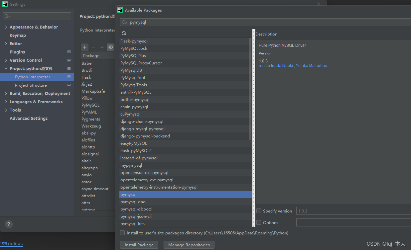Click project-level icon beside Python Interpreter
This screenshot has width=411, height=250.
click(69, 77)
